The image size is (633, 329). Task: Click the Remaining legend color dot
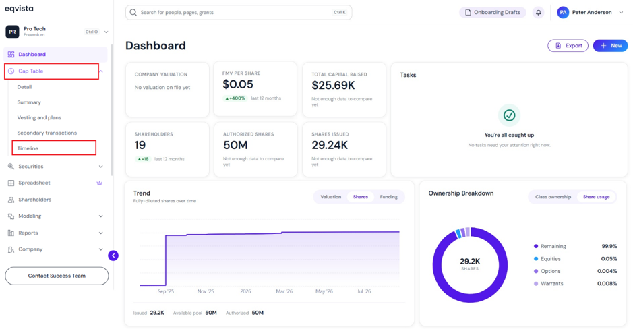coord(536,246)
